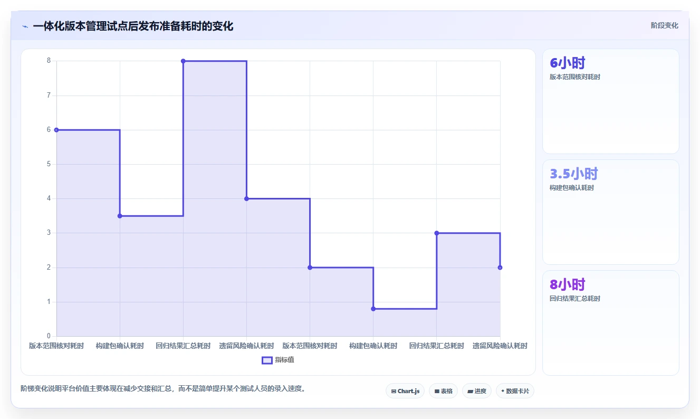Click the chart data point at value 6

(56, 130)
